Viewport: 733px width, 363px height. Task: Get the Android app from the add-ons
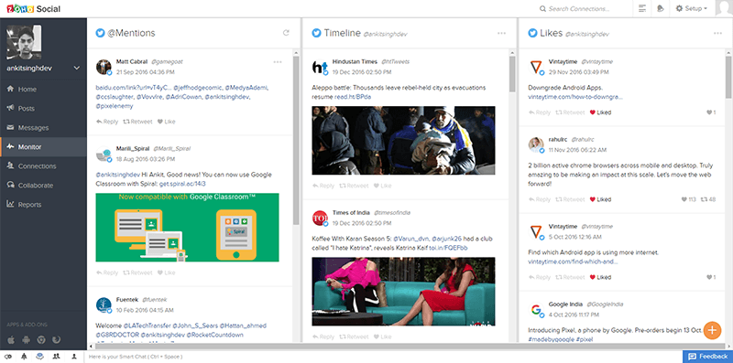(x=26, y=340)
